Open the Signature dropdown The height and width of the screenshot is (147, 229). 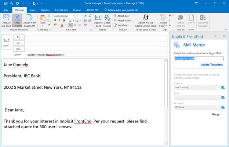click(x=124, y=25)
